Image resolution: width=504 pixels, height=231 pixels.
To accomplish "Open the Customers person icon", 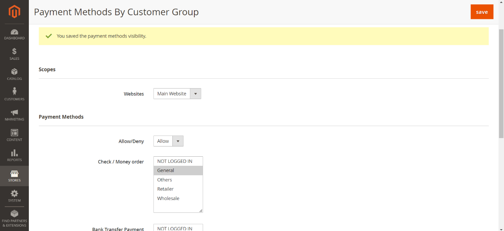I will tap(14, 91).
